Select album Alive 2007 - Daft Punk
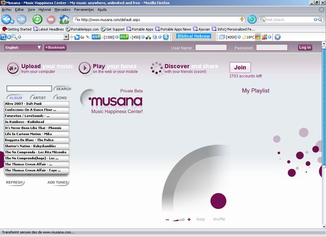Image resolution: width=326 pixels, height=237 pixels. coord(37,103)
